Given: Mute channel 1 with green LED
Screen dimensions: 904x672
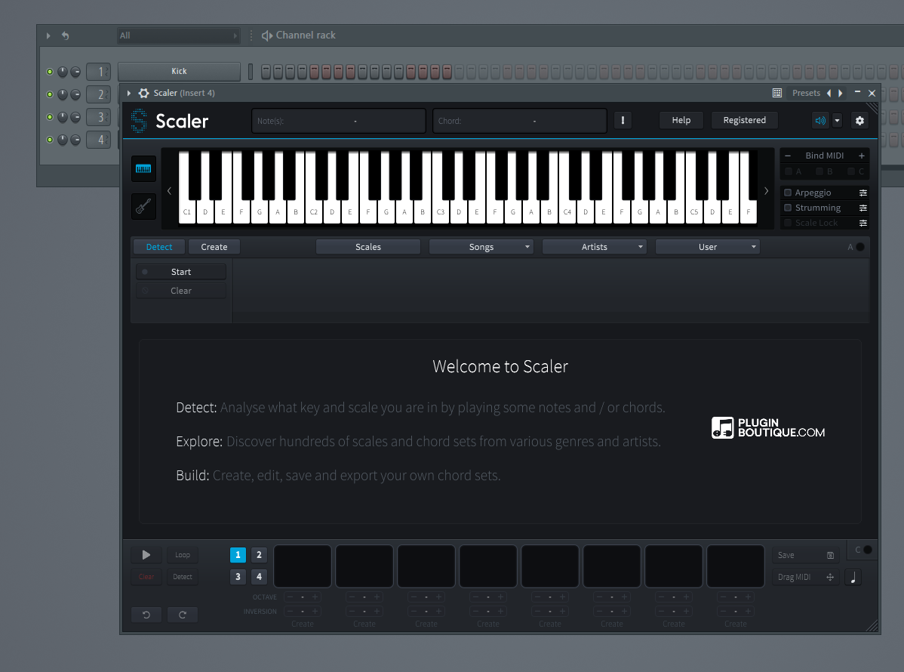Looking at the screenshot, I should [x=50, y=72].
